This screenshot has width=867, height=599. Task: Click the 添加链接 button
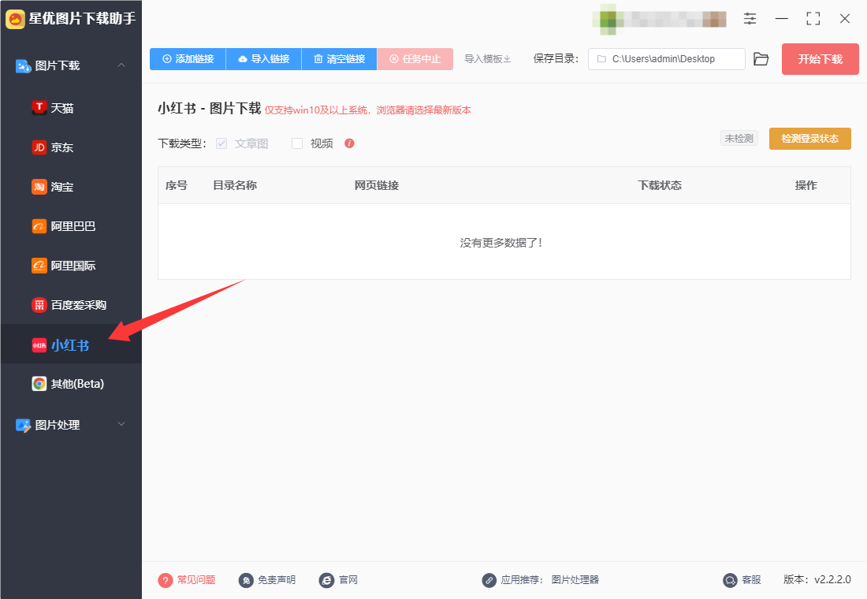coord(188,59)
